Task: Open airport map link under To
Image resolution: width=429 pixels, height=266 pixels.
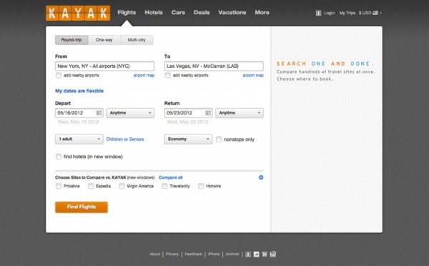Action: (253, 75)
